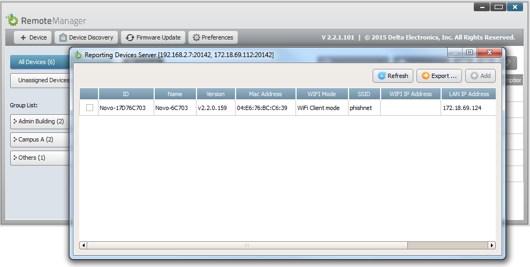Sort by the Version column header
The height and width of the screenshot is (267, 530).
coord(215,94)
